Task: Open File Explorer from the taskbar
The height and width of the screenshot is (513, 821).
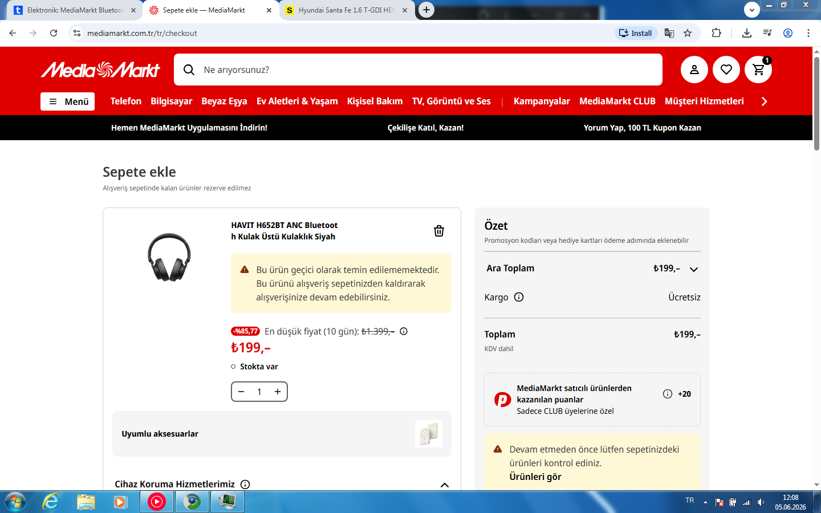Action: (x=86, y=502)
